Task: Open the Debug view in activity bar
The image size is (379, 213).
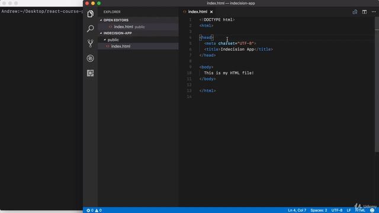Action: (x=91, y=58)
